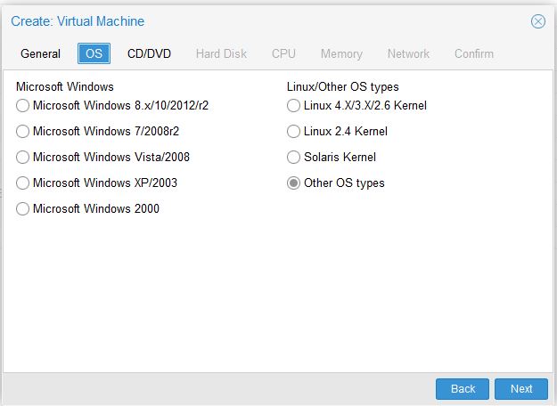Viewport: 557px width, 406px height.
Task: Click the disabled Confirm tab
Action: pos(474,53)
